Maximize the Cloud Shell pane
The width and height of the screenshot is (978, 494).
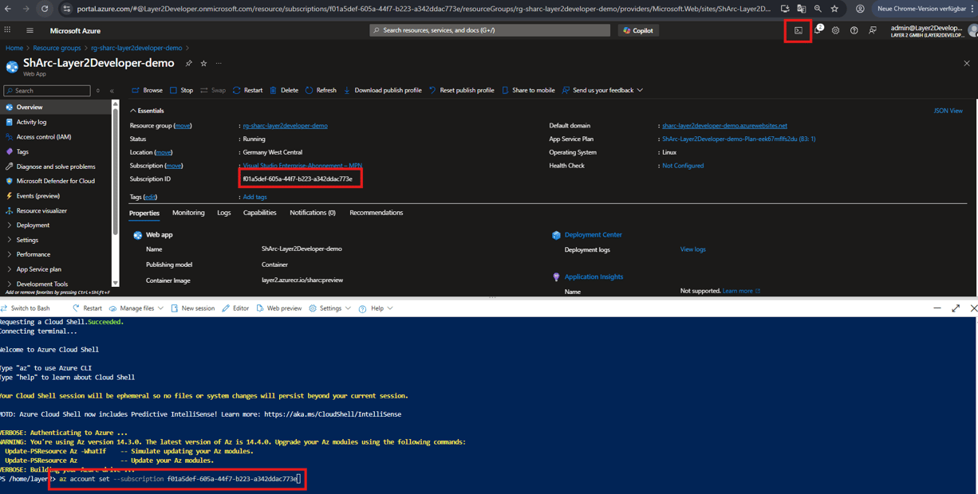click(956, 308)
